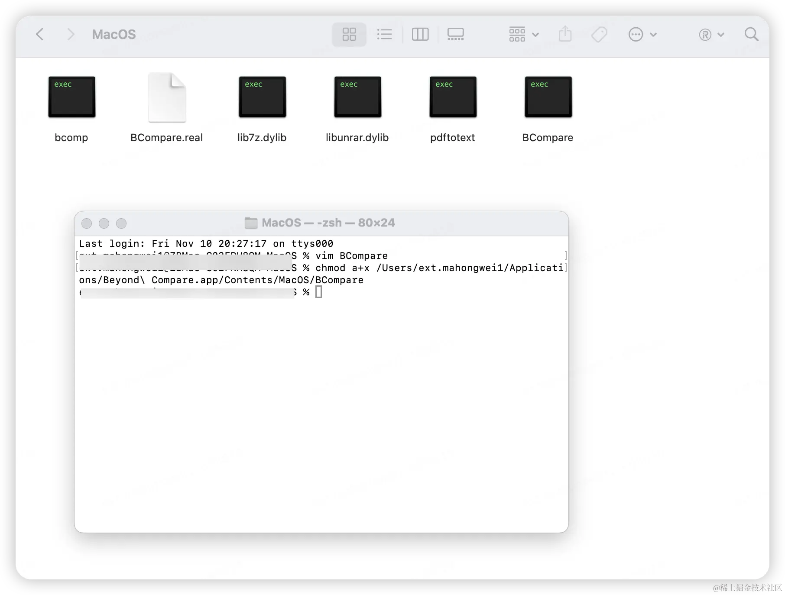Select the BCompare.real document icon
The image size is (785, 595).
[x=167, y=97]
